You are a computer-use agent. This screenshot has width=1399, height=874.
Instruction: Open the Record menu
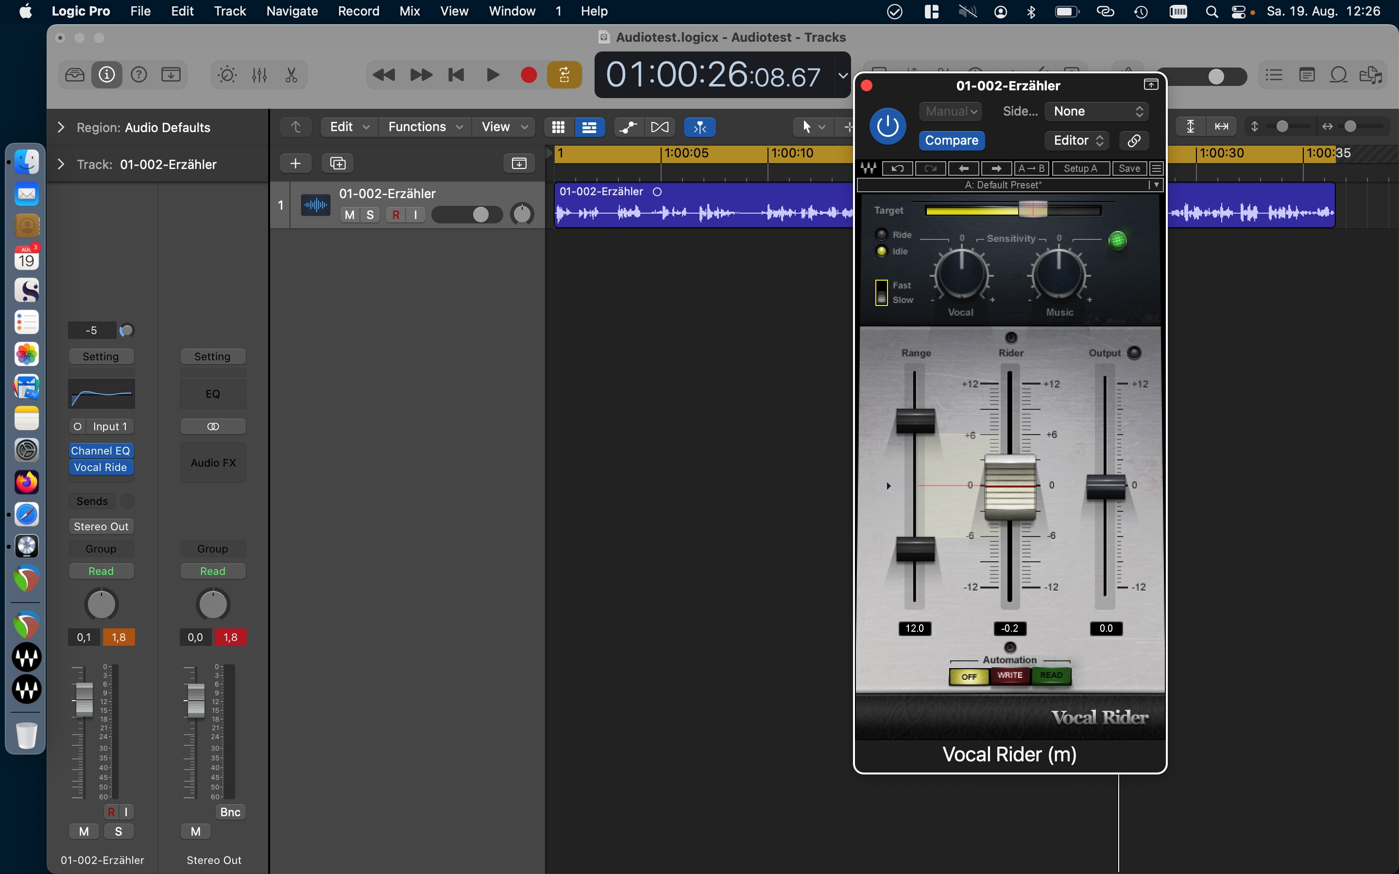point(358,11)
